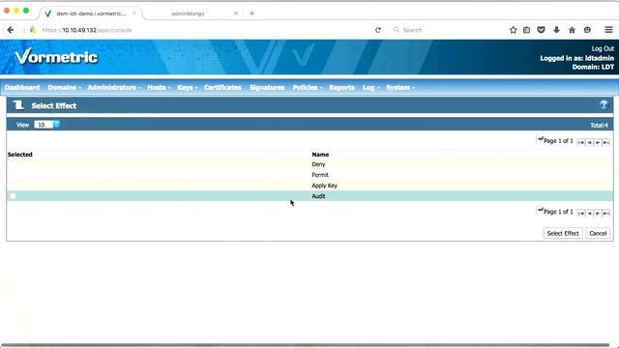Go to the browser home icon
This screenshot has width=619, height=348.
pos(572,30)
